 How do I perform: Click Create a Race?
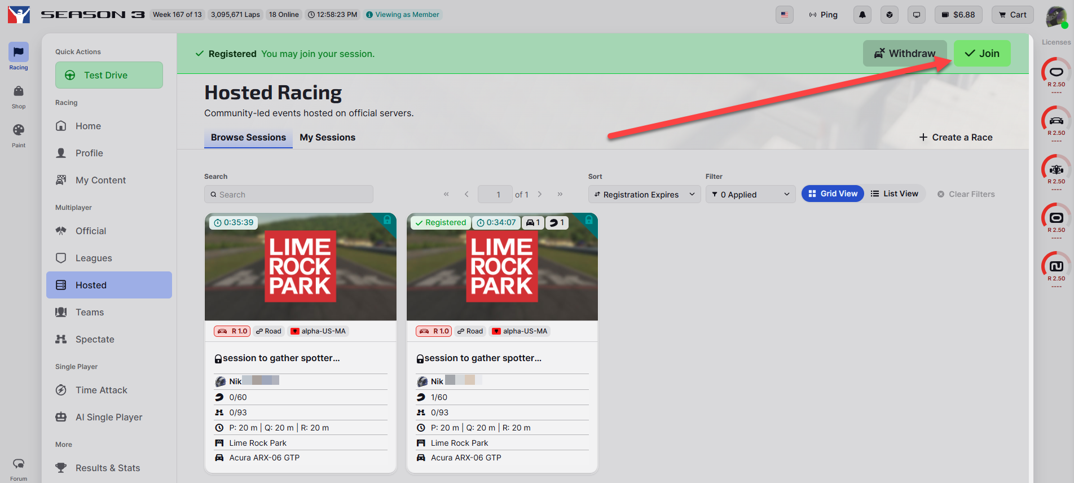[x=956, y=137]
